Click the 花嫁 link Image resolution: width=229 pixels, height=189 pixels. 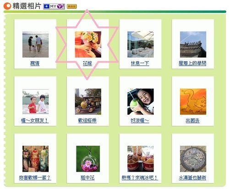point(87,63)
